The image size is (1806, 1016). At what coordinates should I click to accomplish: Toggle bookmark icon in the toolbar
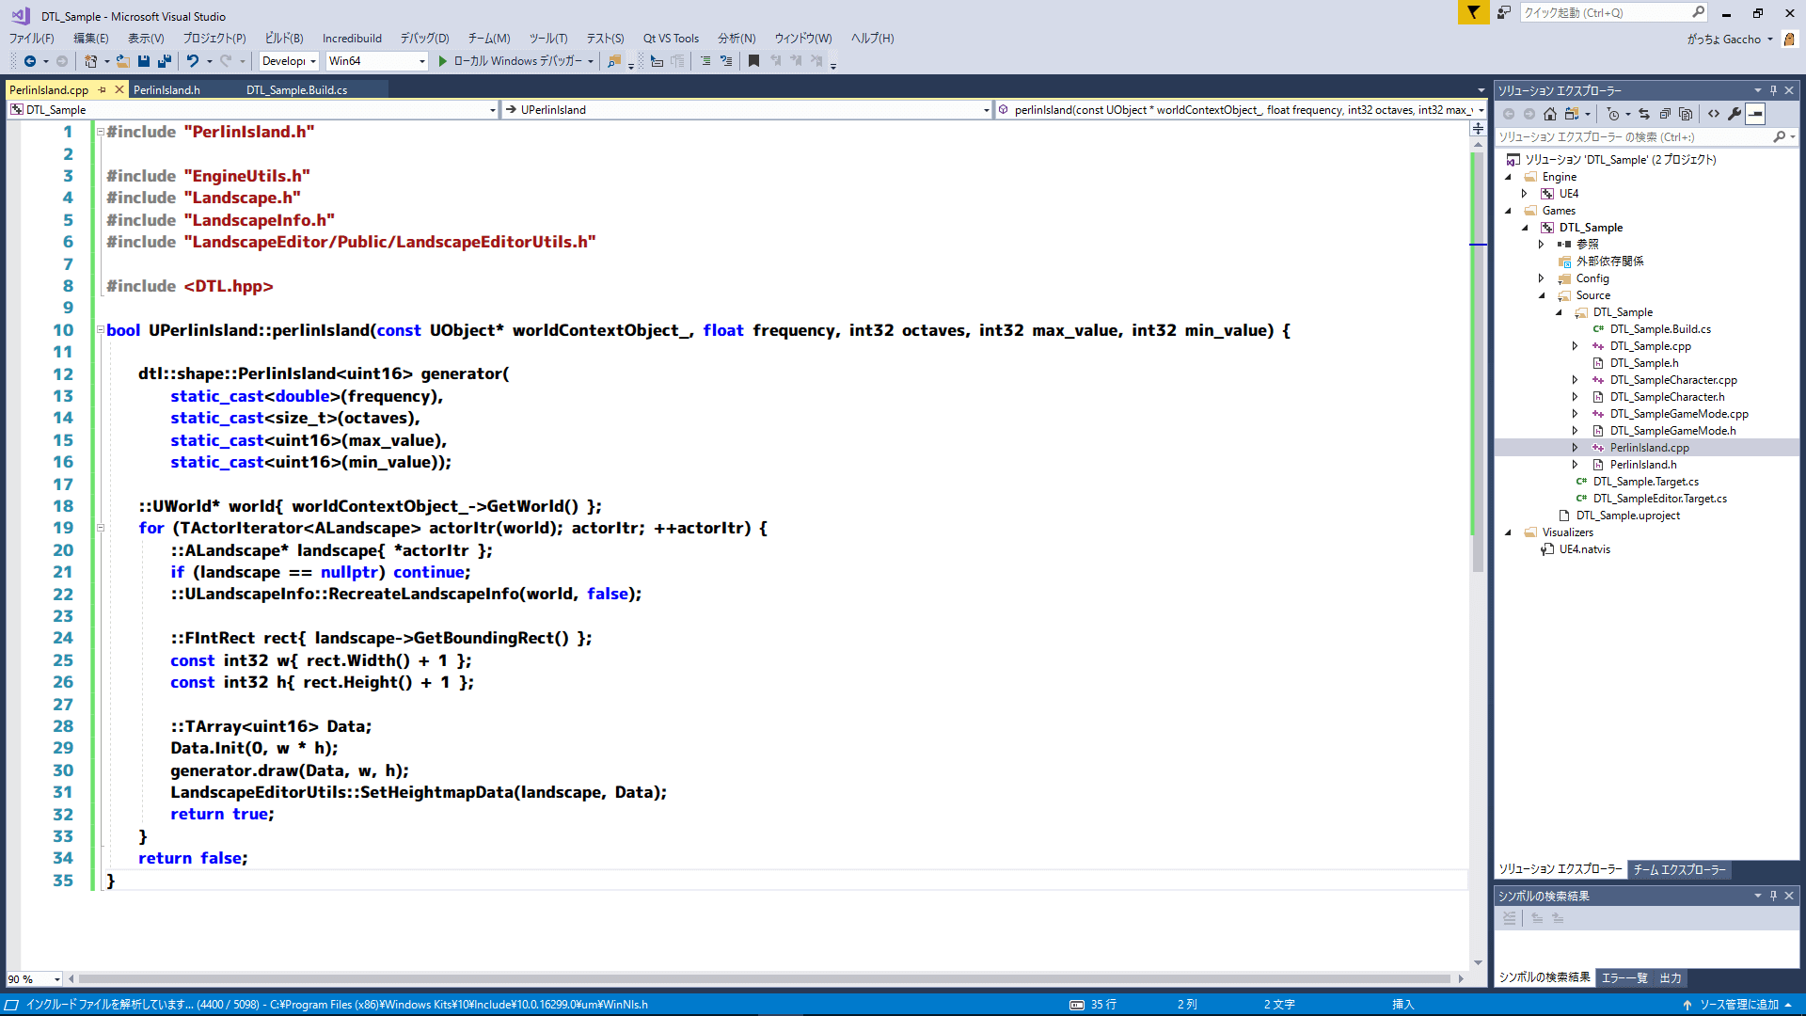tap(753, 61)
